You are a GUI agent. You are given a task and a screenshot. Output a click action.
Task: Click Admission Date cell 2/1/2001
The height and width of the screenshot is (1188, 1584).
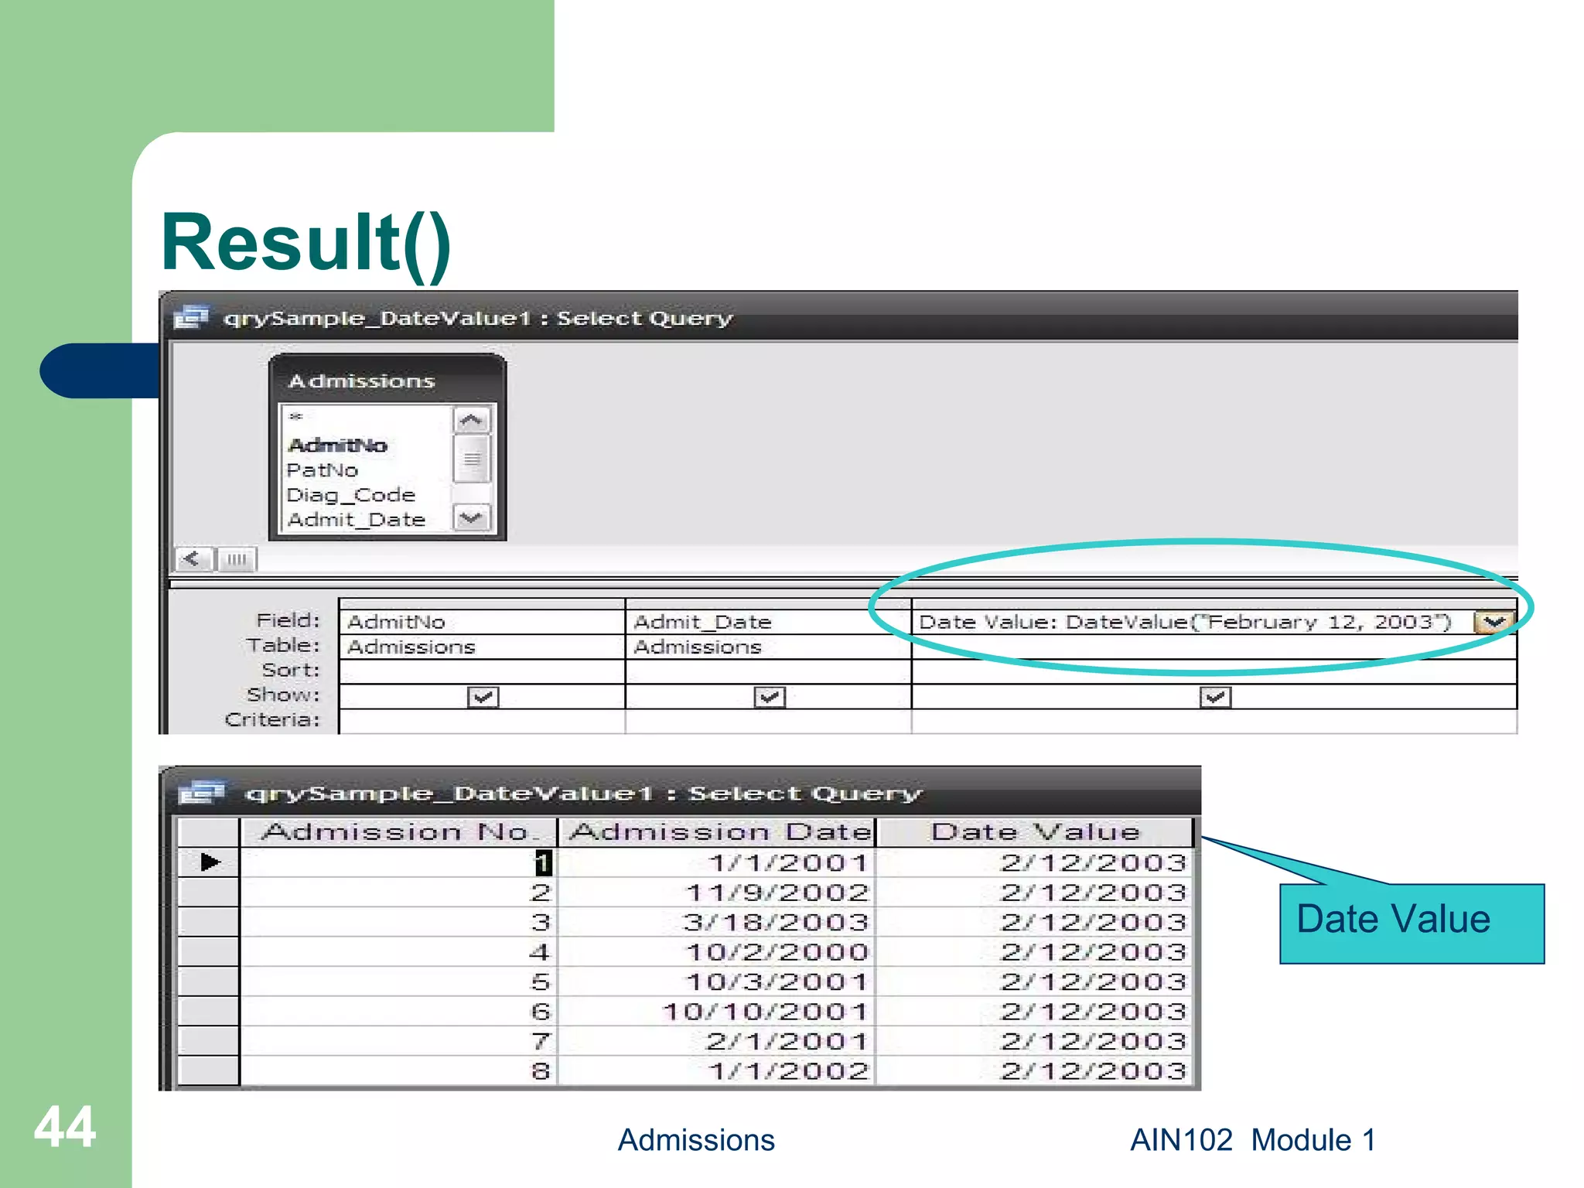[717, 1041]
